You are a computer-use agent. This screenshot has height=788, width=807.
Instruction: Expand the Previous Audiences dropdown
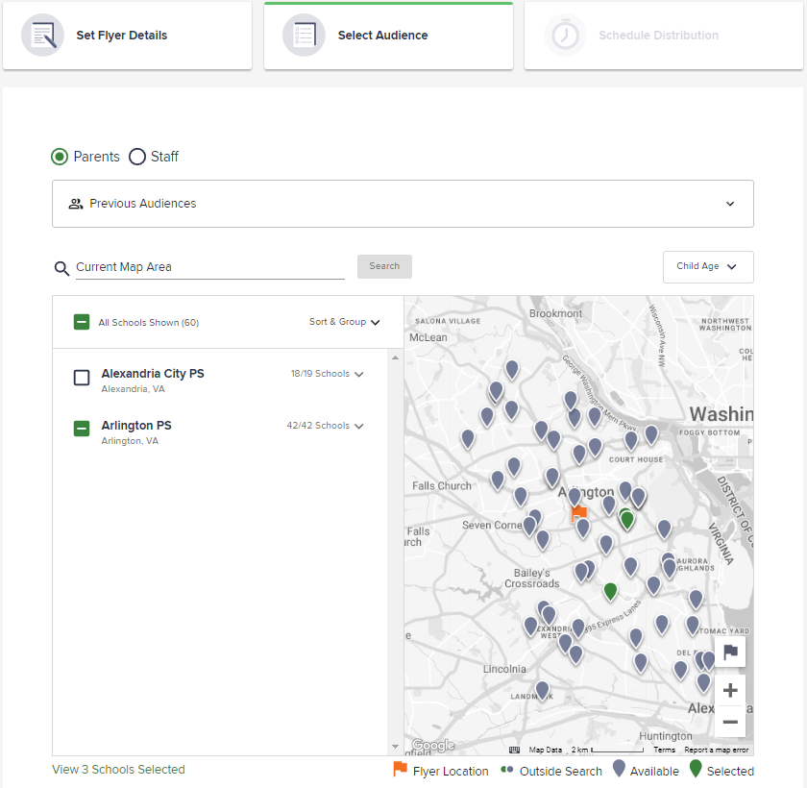coord(403,204)
